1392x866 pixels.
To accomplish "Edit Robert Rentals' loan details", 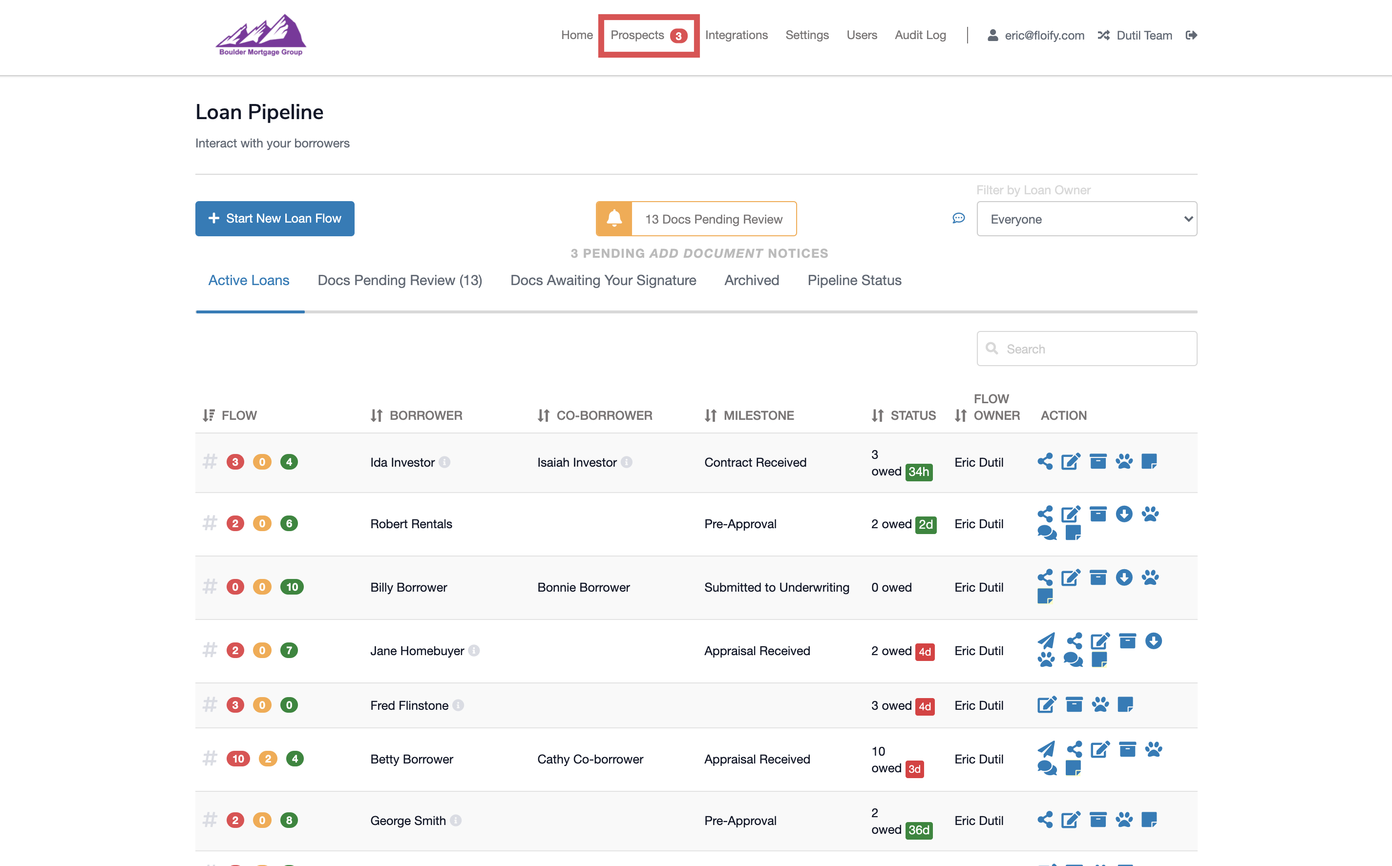I will click(1071, 513).
